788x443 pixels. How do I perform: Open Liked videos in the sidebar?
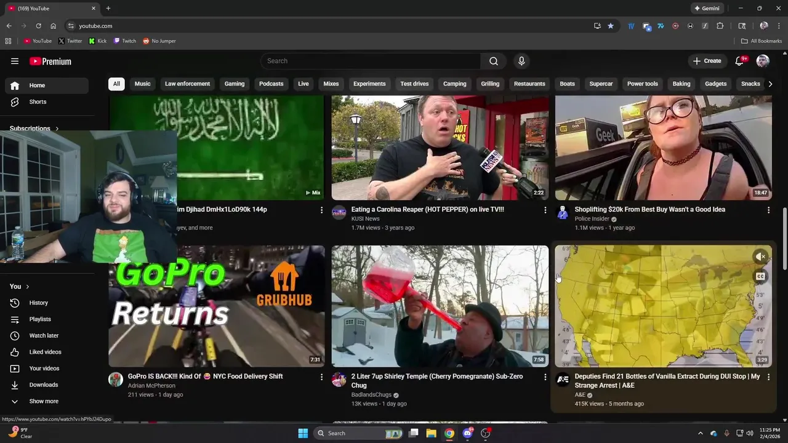pyautogui.click(x=47, y=352)
